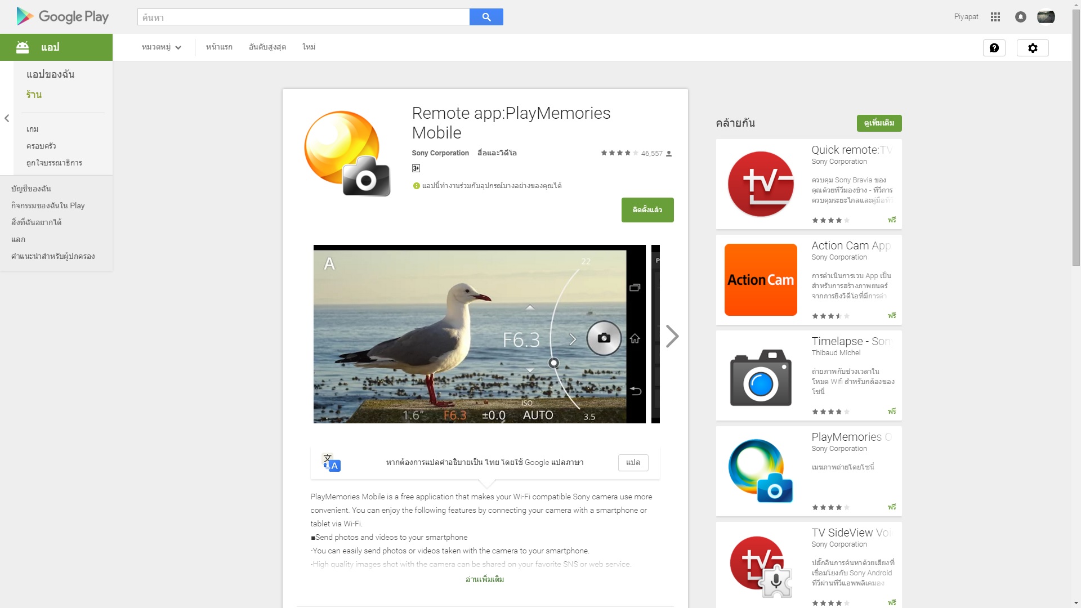This screenshot has width=1081, height=608.
Task: Click the Quick remote TV app icon
Action: [760, 184]
